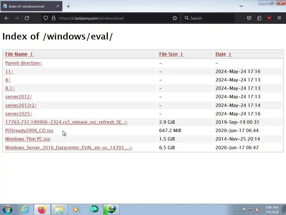Open a new tab with the plus button
The height and width of the screenshot is (215, 286).
coord(68,6)
